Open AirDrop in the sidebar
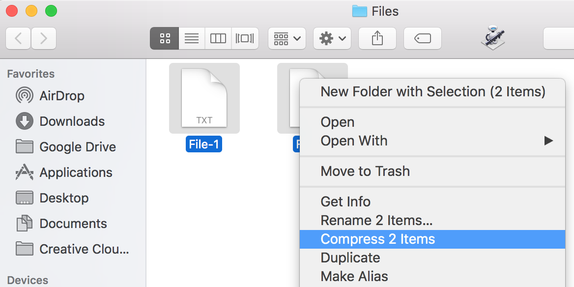The image size is (574, 287). tap(61, 96)
